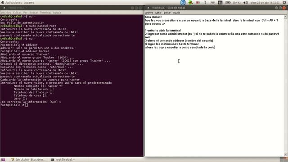288x162 pixels.
Task: Click the '3-ahora el comando adduser' line
Action: tap(179, 40)
